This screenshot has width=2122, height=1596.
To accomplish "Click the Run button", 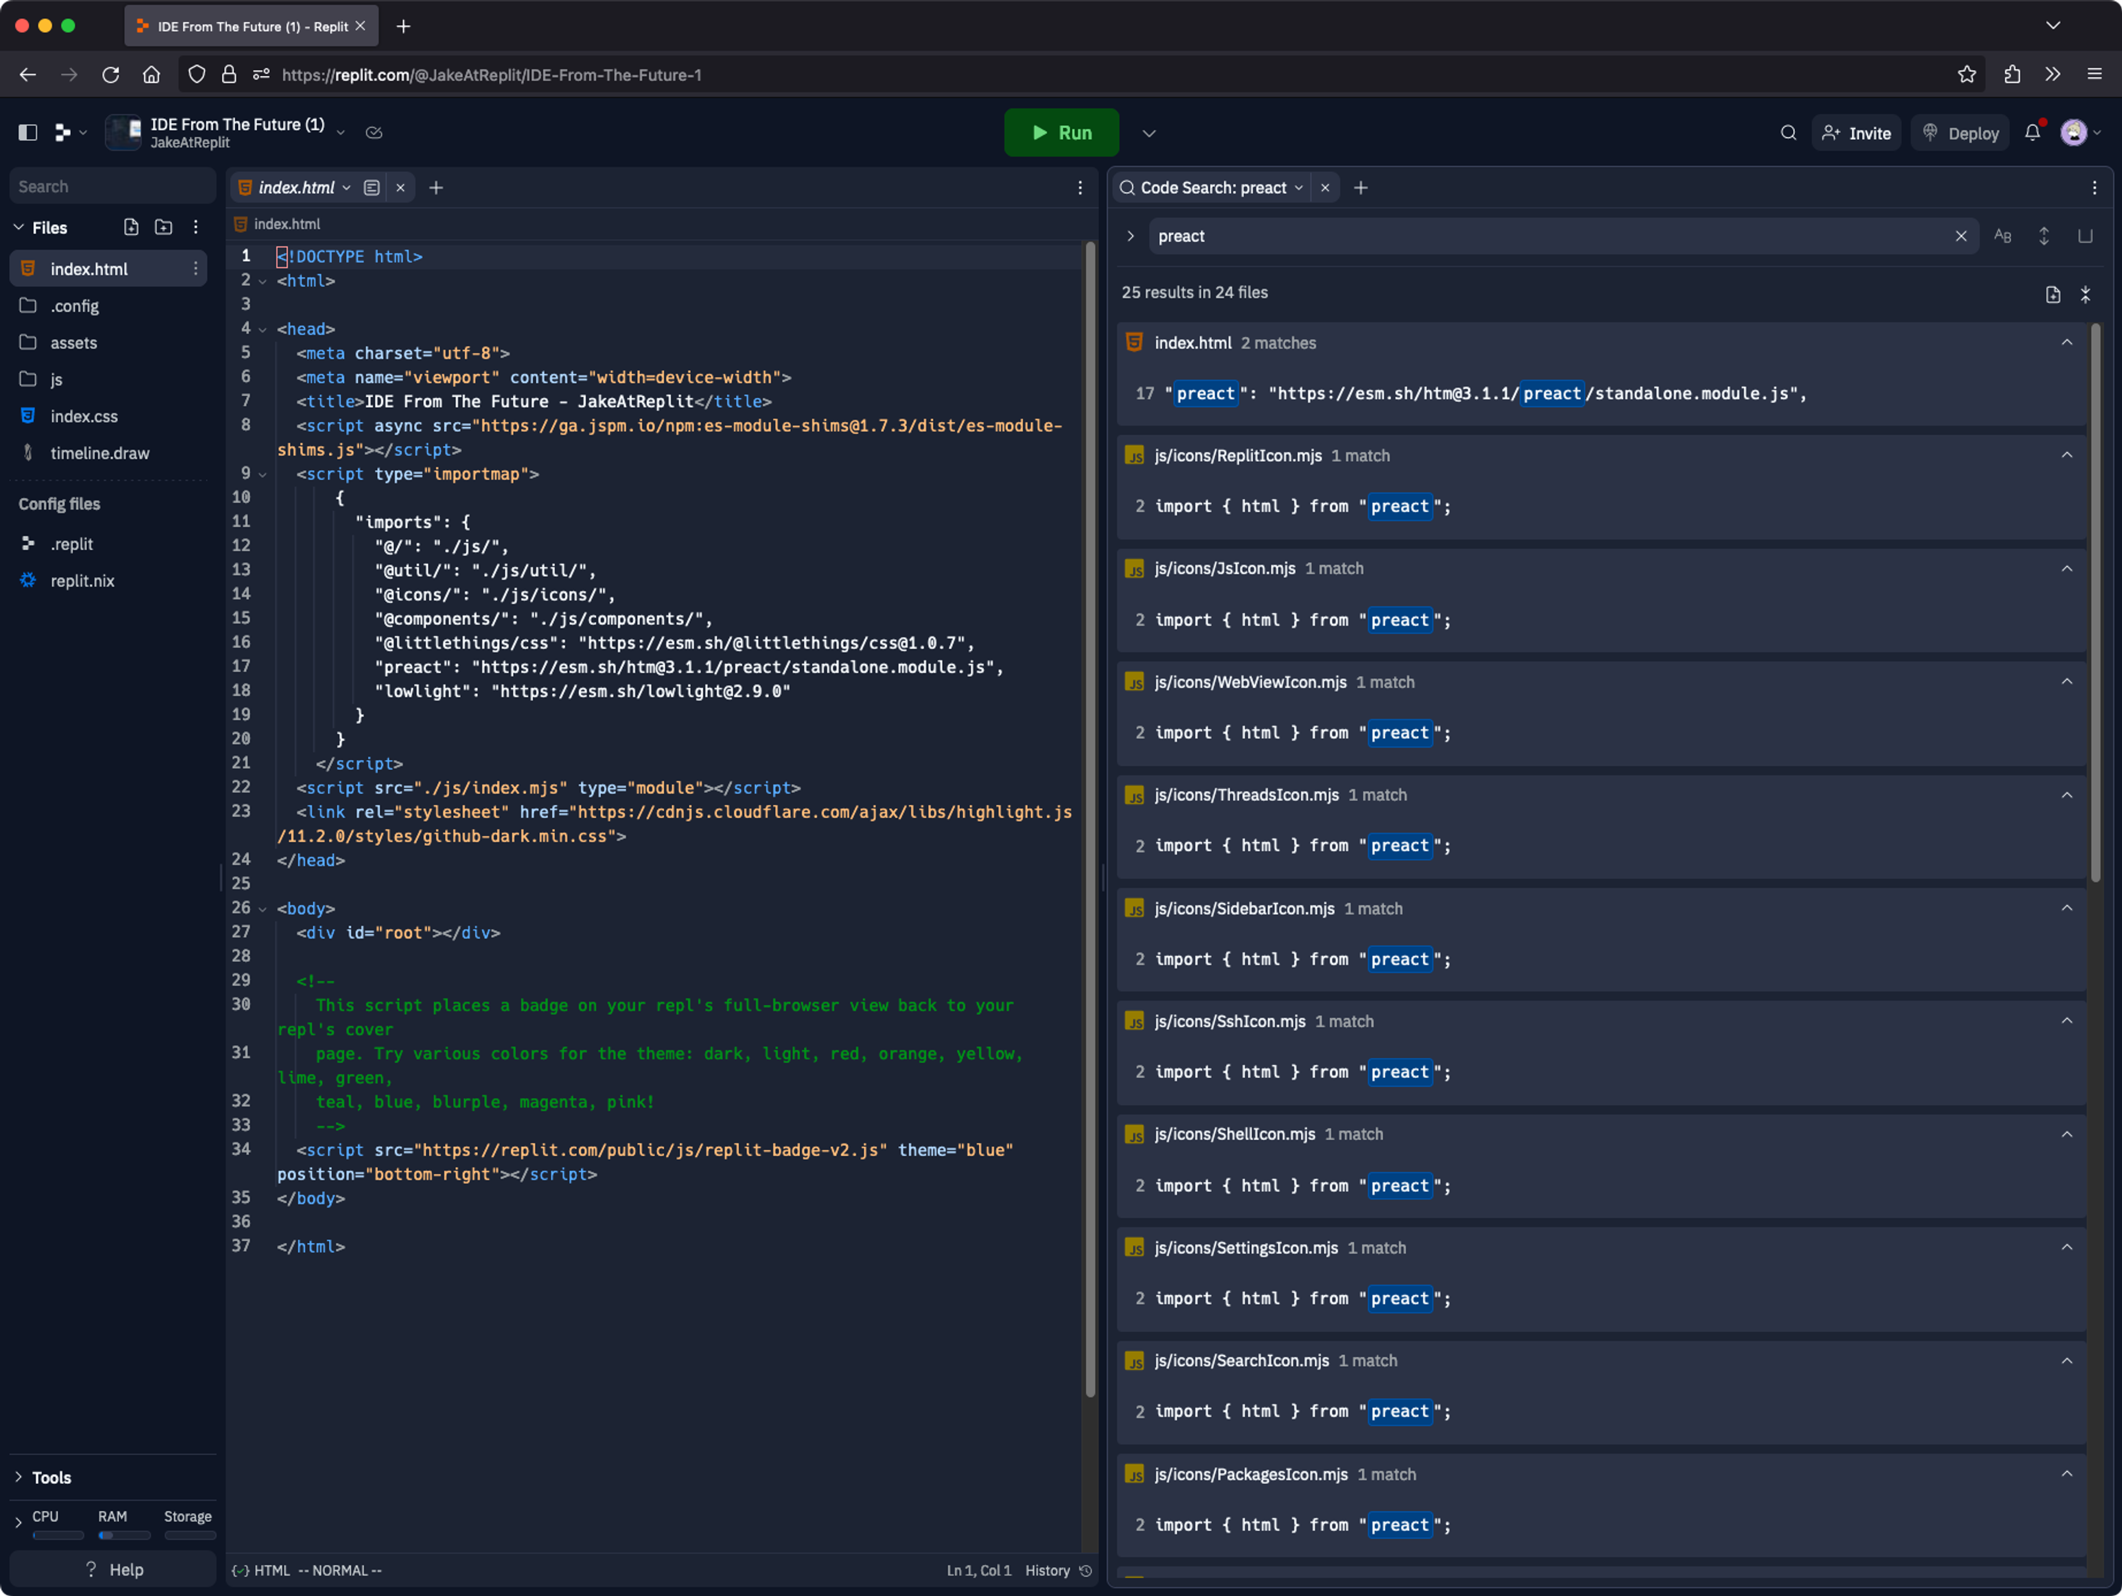I will click(x=1061, y=133).
